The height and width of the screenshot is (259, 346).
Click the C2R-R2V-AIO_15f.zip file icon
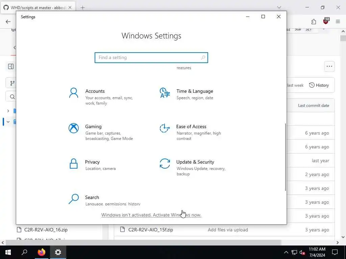tap(122, 229)
